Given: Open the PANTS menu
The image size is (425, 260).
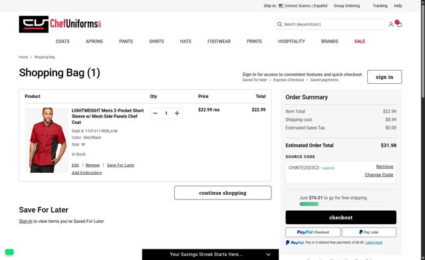Looking at the screenshot, I should click(126, 41).
